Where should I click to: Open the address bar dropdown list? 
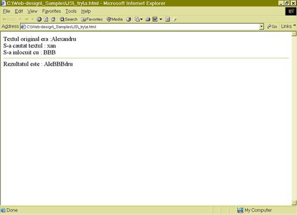pyautogui.click(x=261, y=27)
